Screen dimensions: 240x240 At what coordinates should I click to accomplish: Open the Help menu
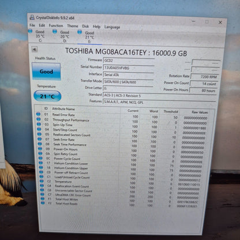96,27
